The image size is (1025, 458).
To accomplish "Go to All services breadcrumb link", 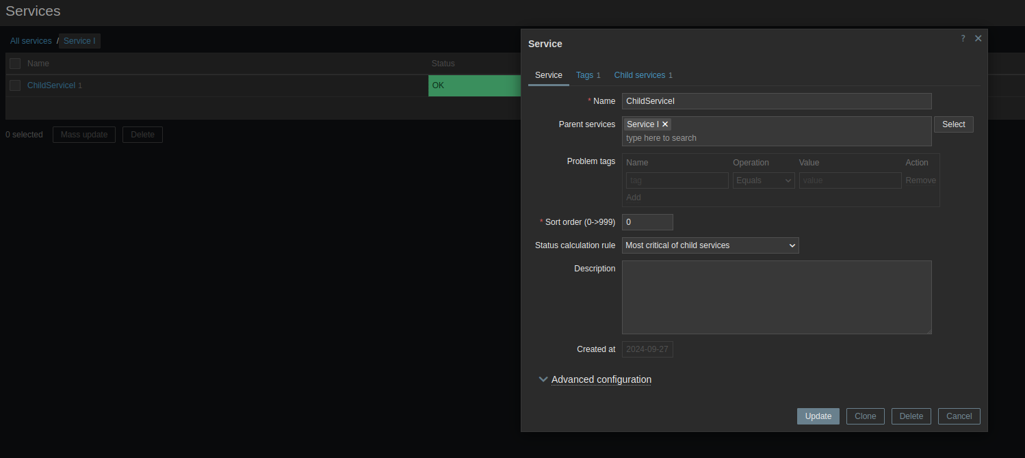I will pos(31,41).
